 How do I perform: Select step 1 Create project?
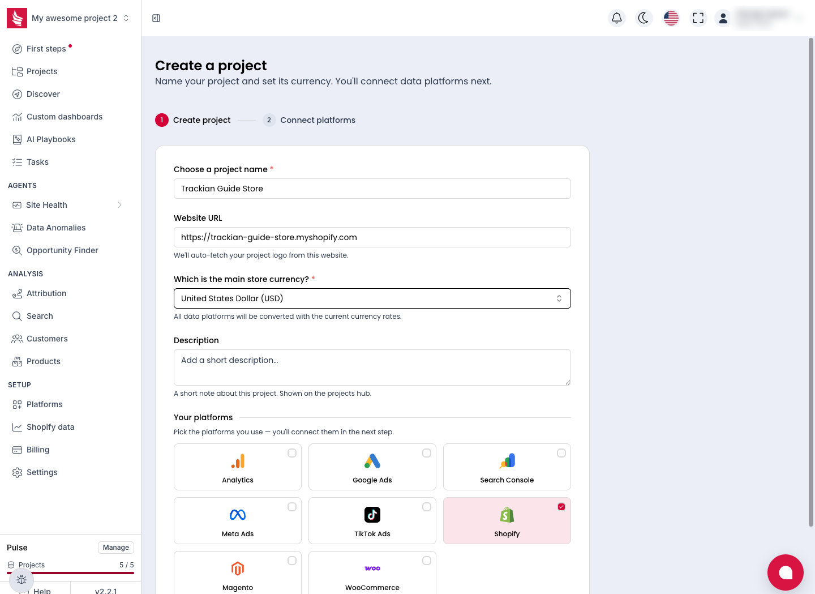(193, 120)
